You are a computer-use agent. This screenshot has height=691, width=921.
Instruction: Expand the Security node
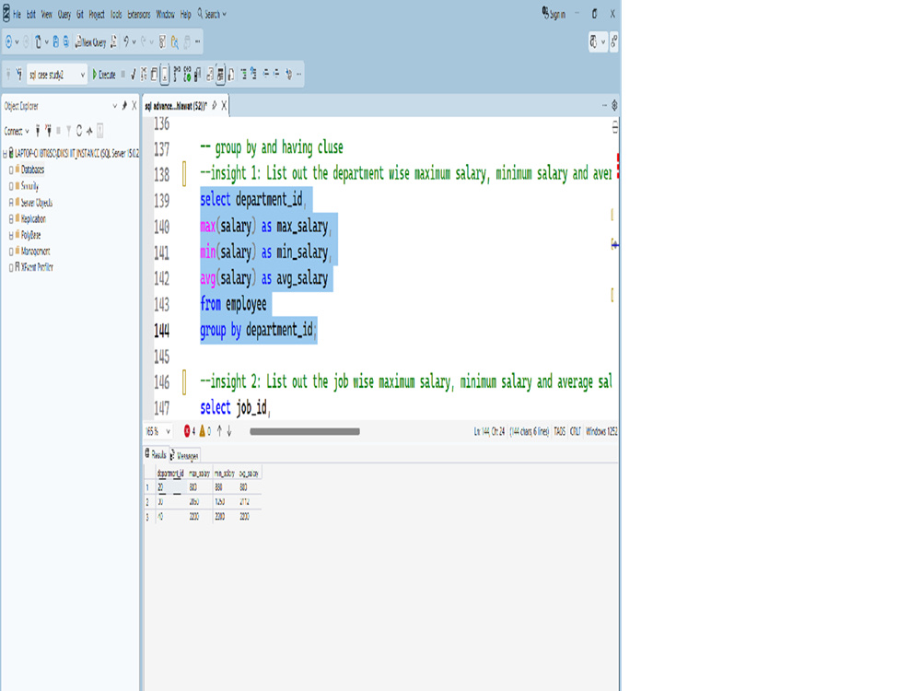tap(10, 186)
